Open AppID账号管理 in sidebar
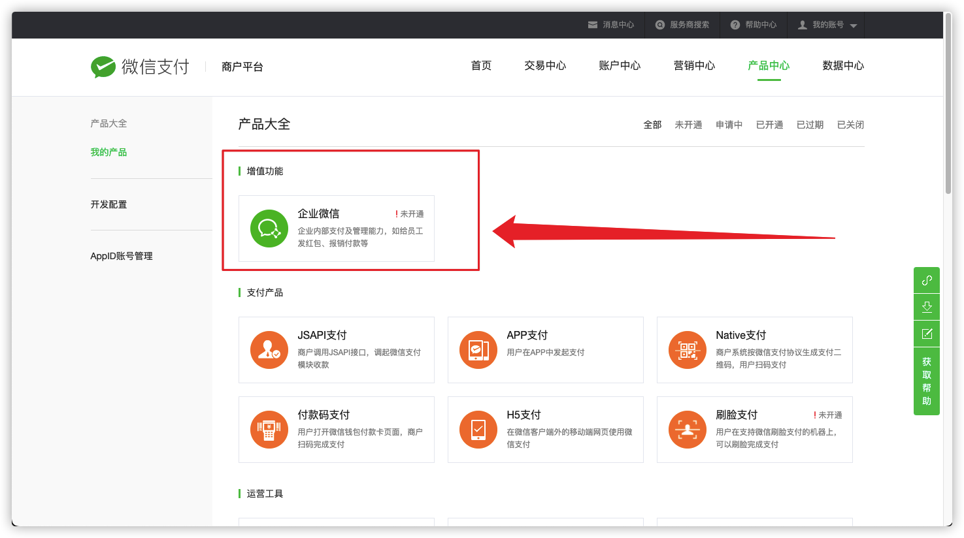Viewport: 964px width, 538px height. pos(122,256)
